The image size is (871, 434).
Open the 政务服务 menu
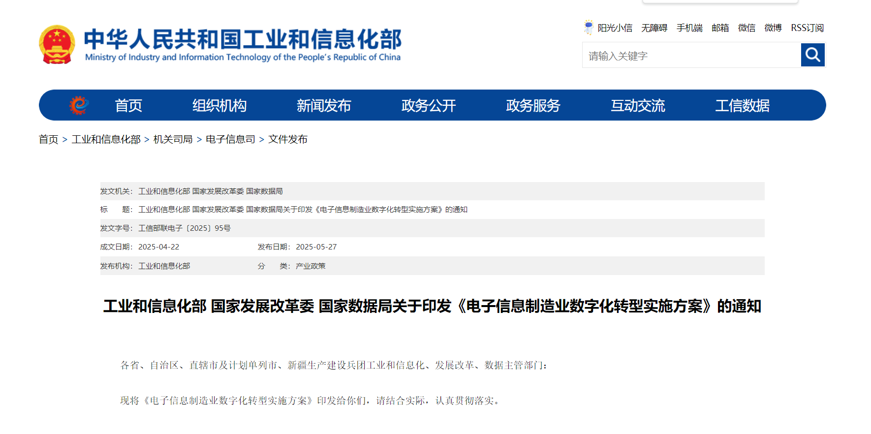click(x=533, y=105)
